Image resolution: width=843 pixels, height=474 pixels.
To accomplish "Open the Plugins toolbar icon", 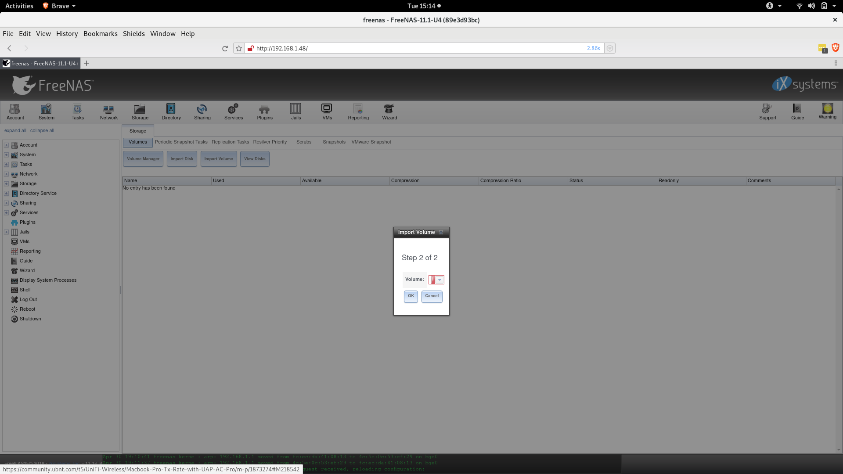I will 265,111.
